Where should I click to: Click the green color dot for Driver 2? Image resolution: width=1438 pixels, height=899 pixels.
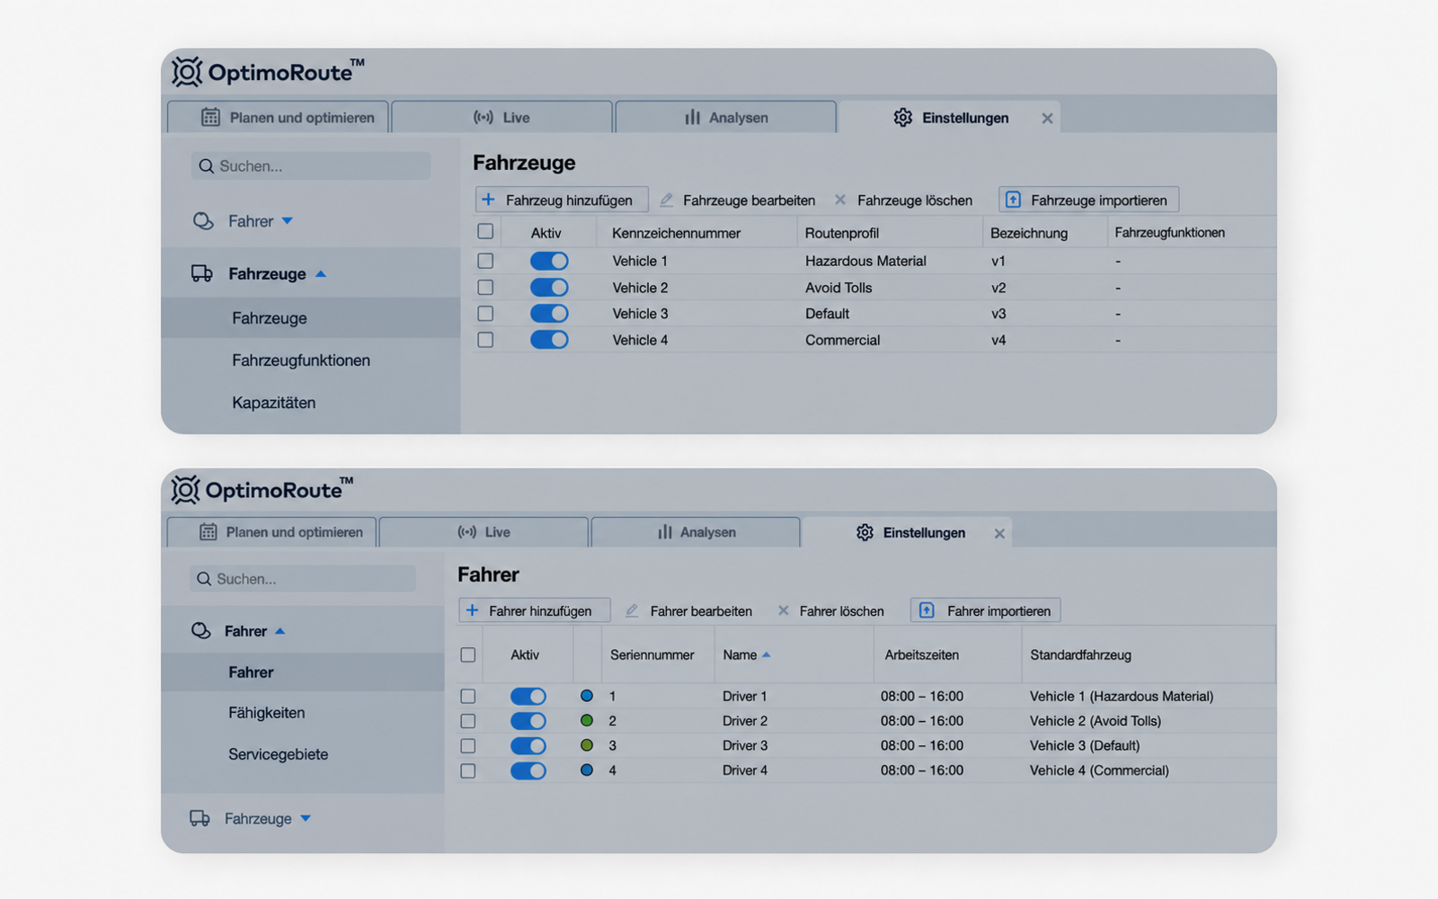click(587, 721)
